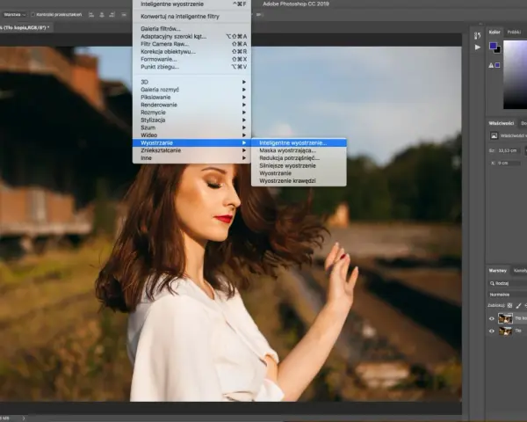Switch to the Warstwy layers tab
This screenshot has width=527, height=422.
(x=497, y=271)
